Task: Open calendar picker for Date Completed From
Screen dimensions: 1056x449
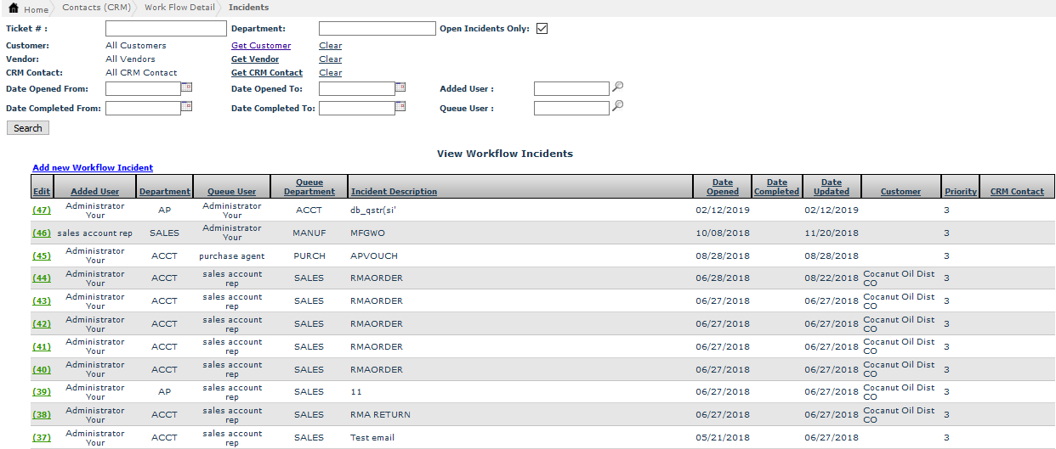Action: [187, 106]
